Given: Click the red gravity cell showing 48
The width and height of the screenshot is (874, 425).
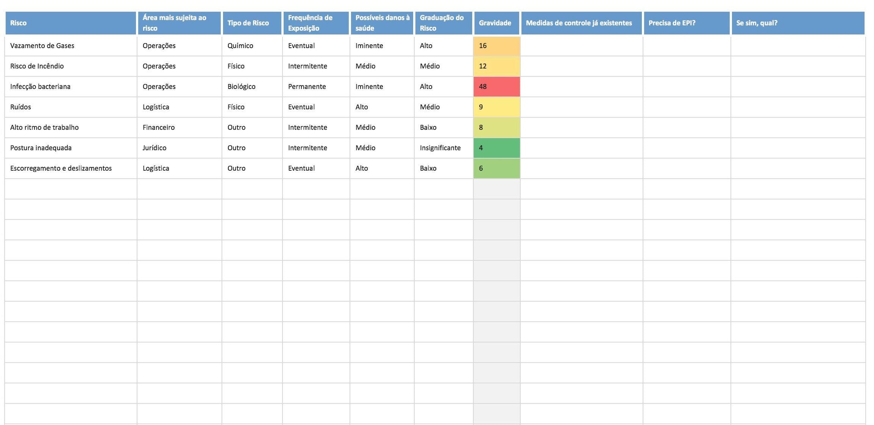Looking at the screenshot, I should (x=496, y=87).
